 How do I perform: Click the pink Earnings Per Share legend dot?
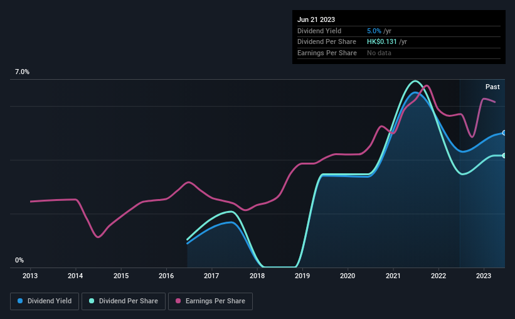[178, 301]
